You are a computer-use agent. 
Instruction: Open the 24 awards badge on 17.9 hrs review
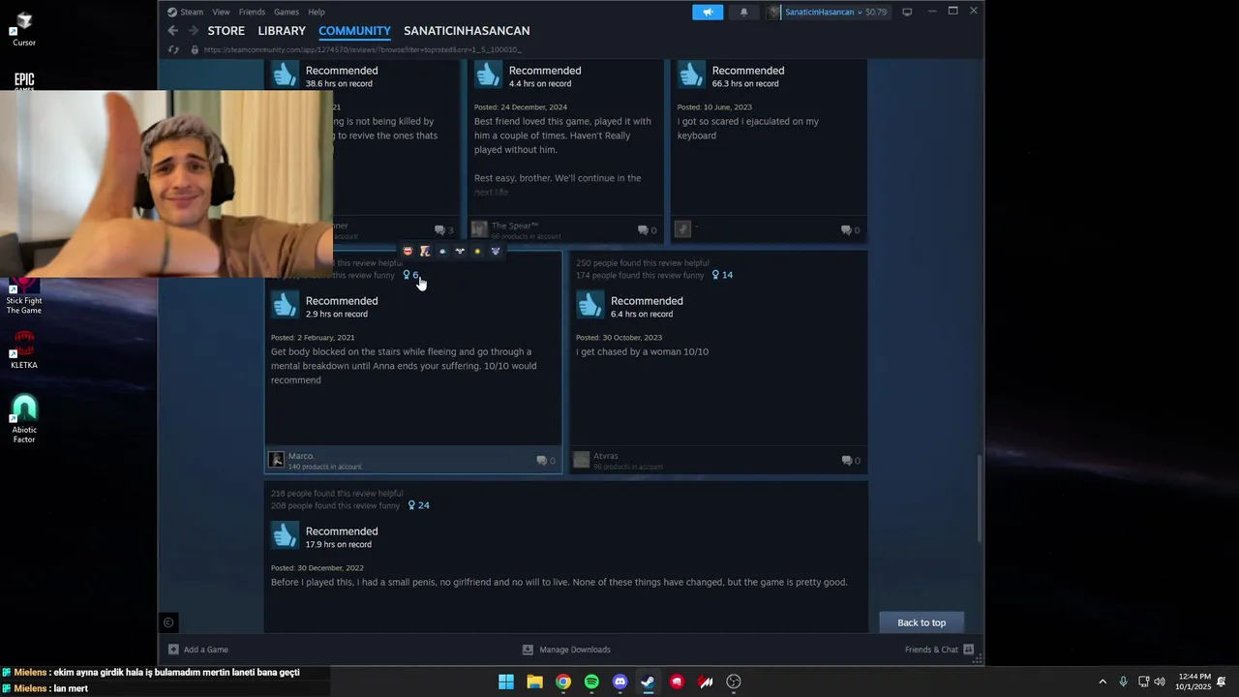(418, 505)
